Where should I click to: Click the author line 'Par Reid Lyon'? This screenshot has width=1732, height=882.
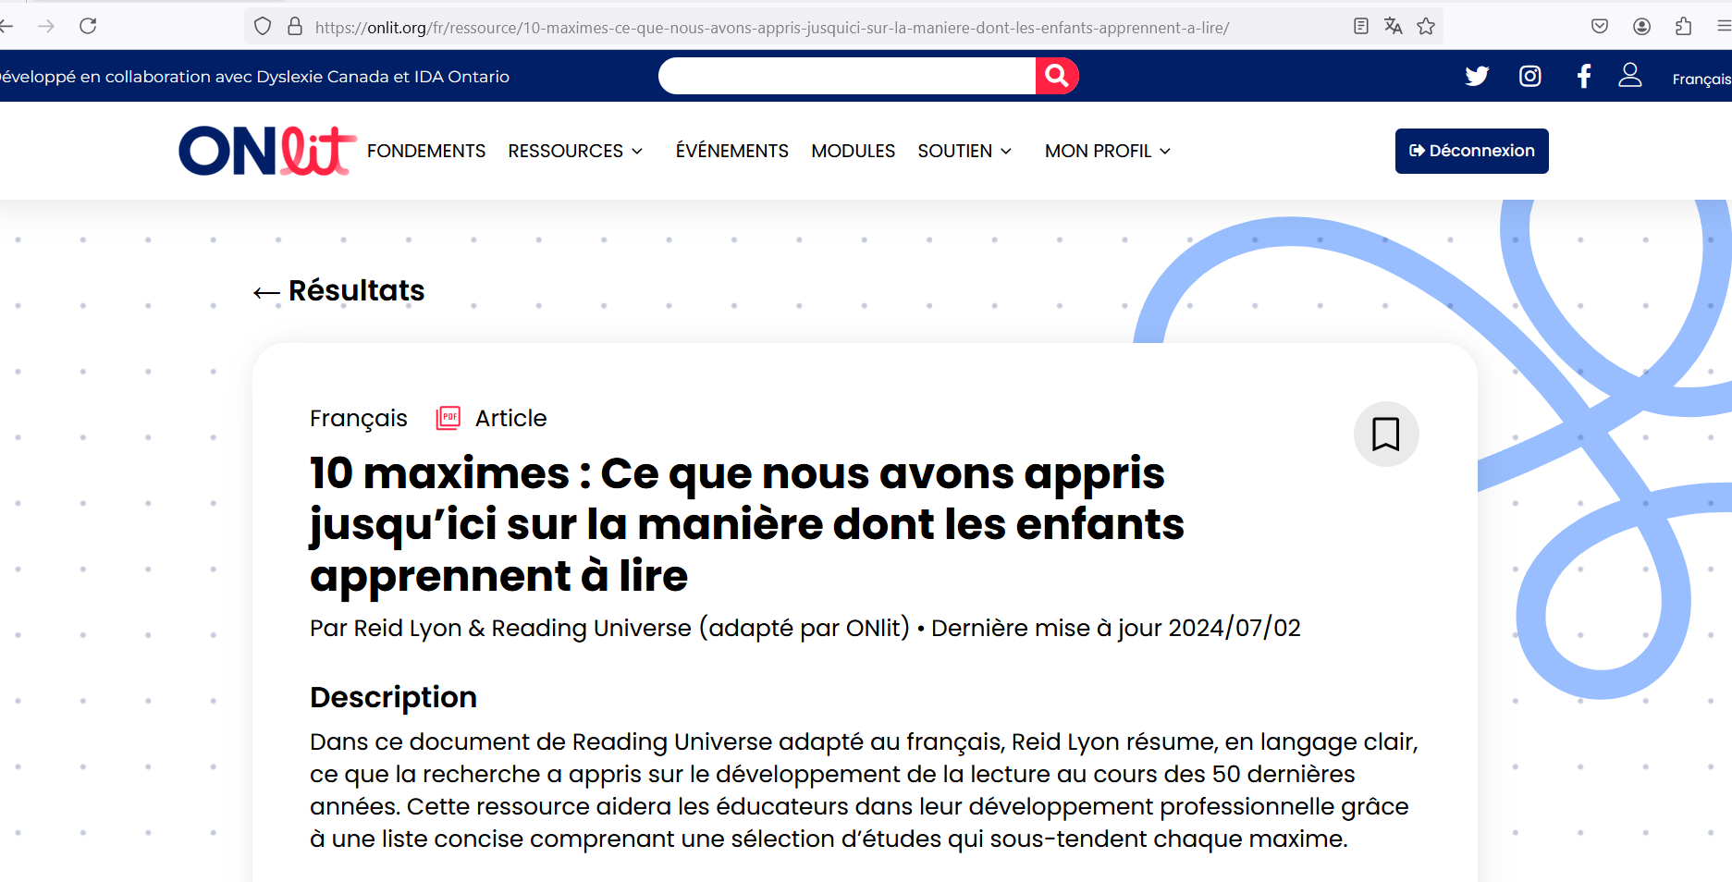tap(609, 628)
